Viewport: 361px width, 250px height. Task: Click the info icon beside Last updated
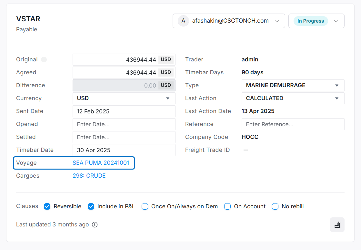tap(95, 225)
